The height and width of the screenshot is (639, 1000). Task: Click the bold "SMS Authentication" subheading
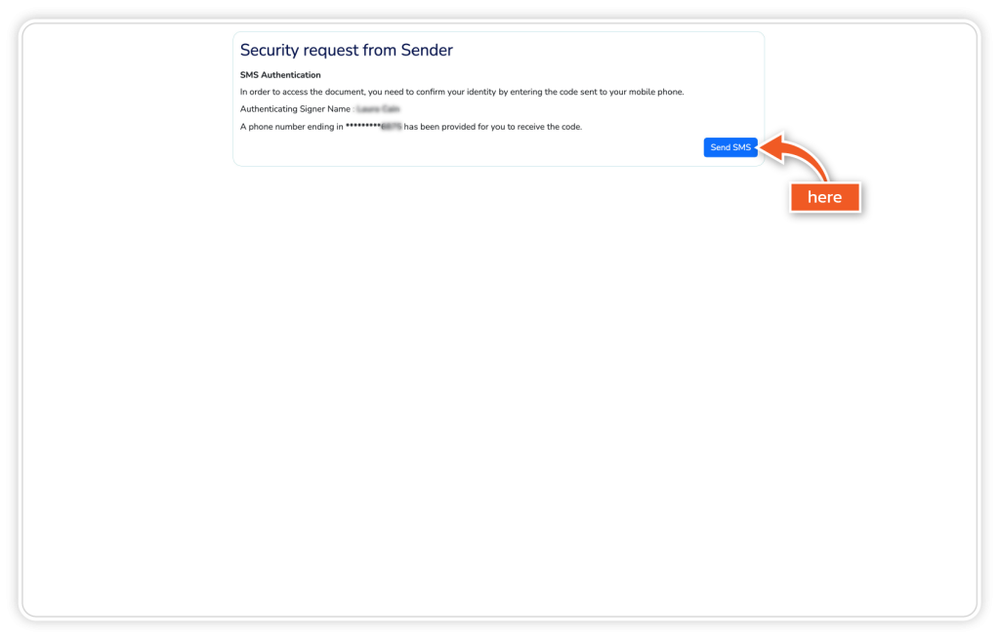pyautogui.click(x=280, y=75)
